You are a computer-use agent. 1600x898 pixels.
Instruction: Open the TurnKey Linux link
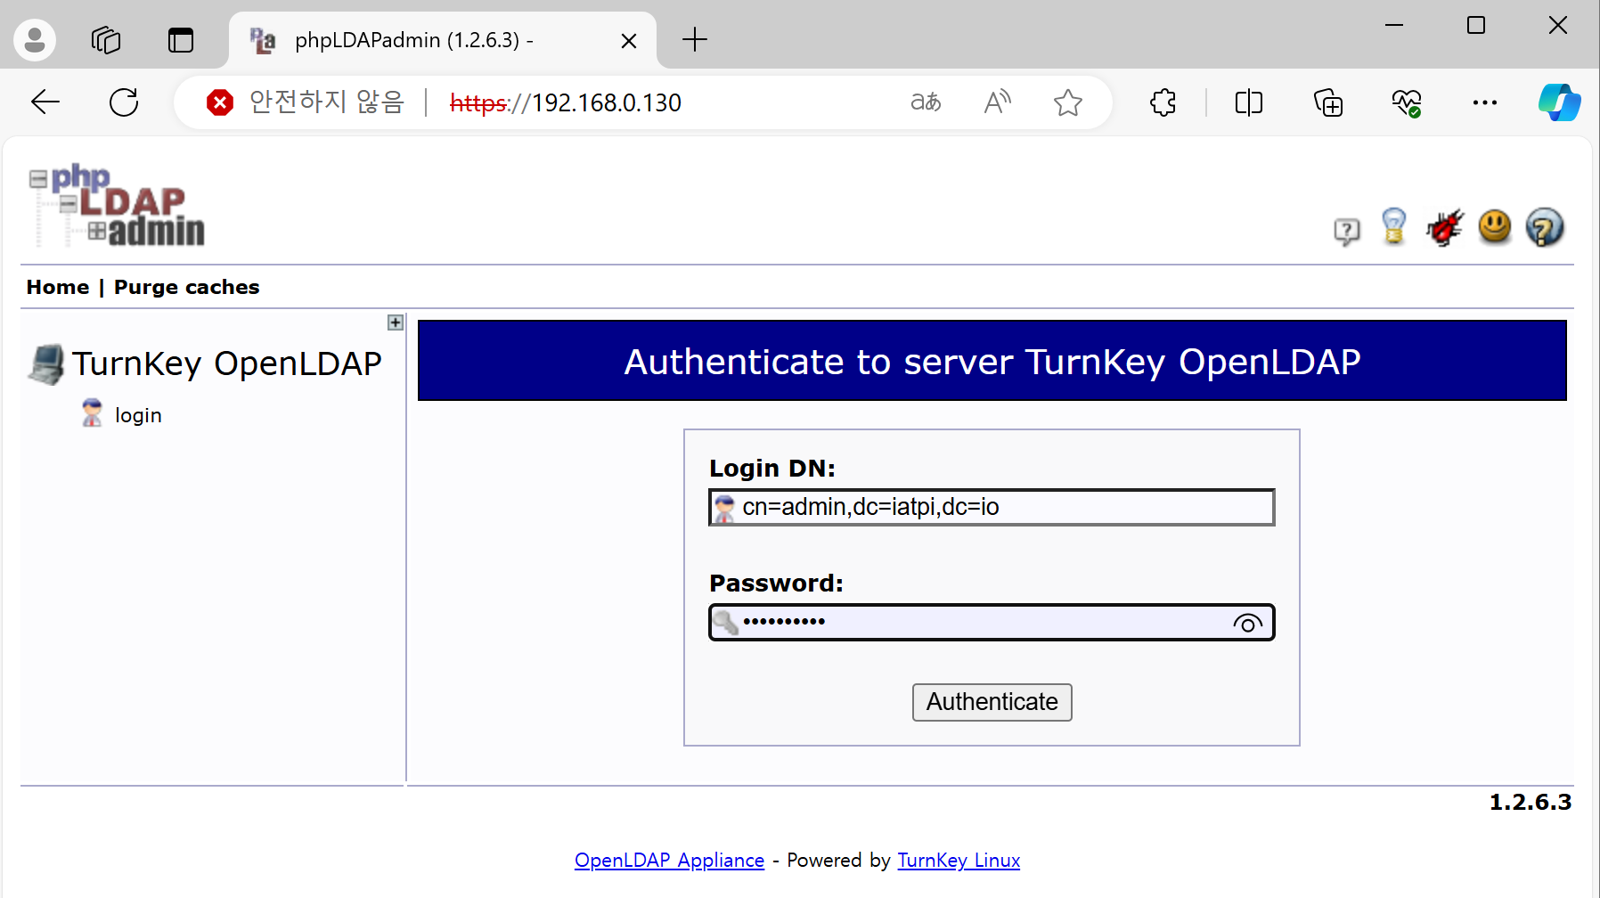pos(959,861)
